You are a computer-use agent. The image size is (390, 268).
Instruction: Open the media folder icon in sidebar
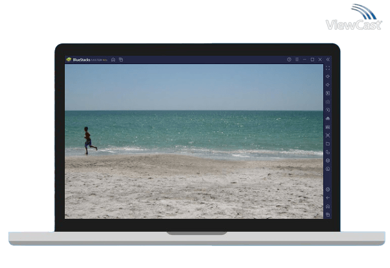point(328,144)
